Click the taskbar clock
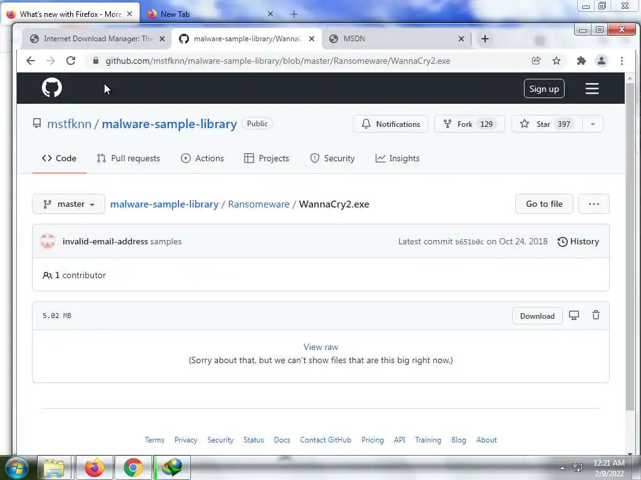This screenshot has height=480, width=641. pos(608,468)
